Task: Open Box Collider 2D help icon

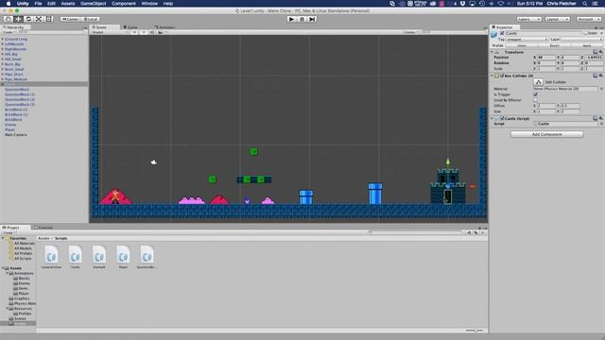Action: point(596,76)
